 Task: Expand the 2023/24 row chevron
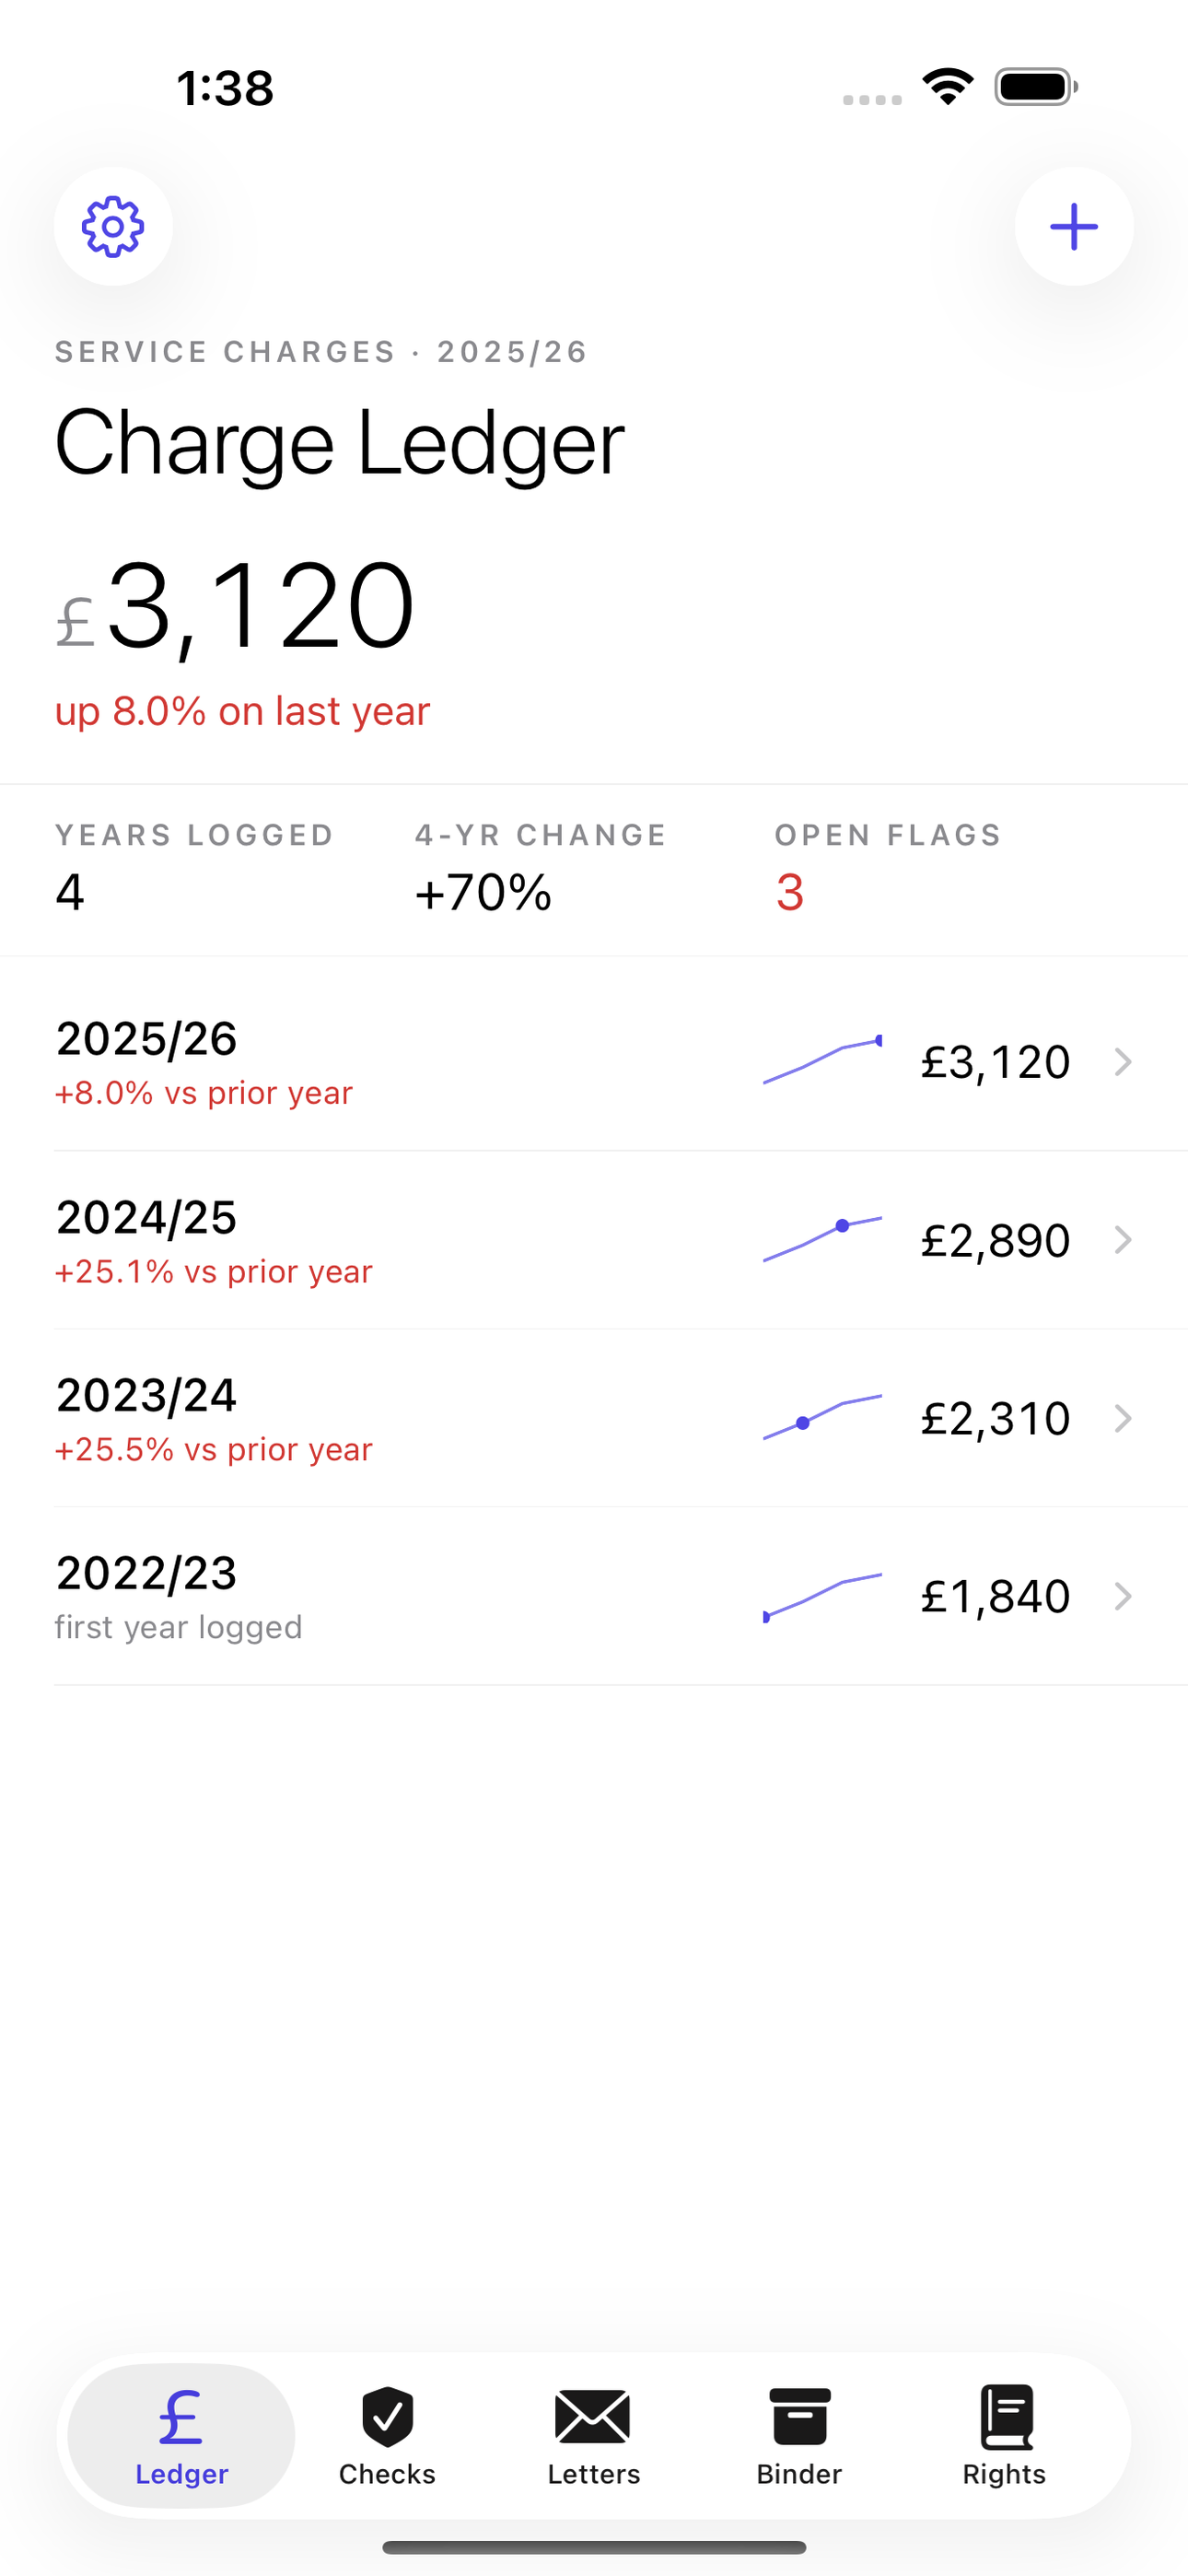[1123, 1418]
